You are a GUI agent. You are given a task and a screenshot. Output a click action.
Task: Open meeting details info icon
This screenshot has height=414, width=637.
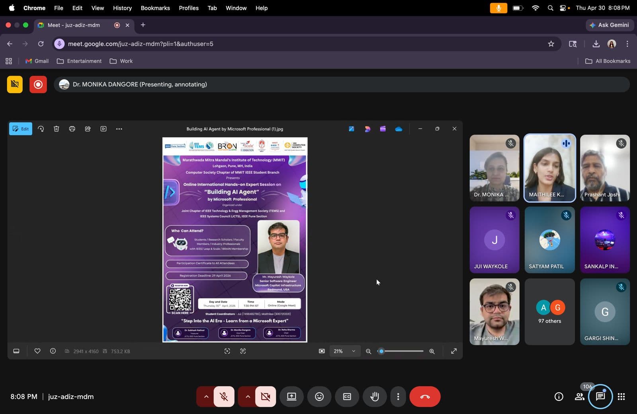(x=559, y=397)
